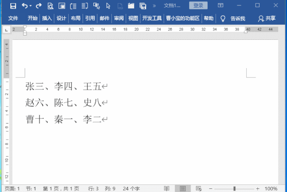Click the folder icon in the quick access toolbar
The image size is (287, 192).
click(131, 6)
